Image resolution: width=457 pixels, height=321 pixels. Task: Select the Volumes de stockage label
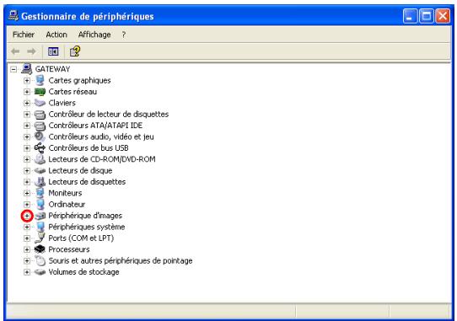pyautogui.click(x=83, y=272)
